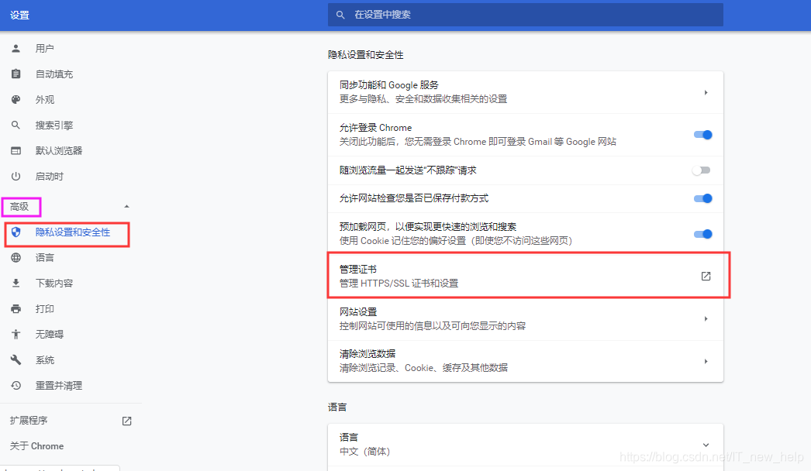Image resolution: width=811 pixels, height=471 pixels.
Task: Open 管理证书 via external link icon
Action: pyautogui.click(x=706, y=275)
